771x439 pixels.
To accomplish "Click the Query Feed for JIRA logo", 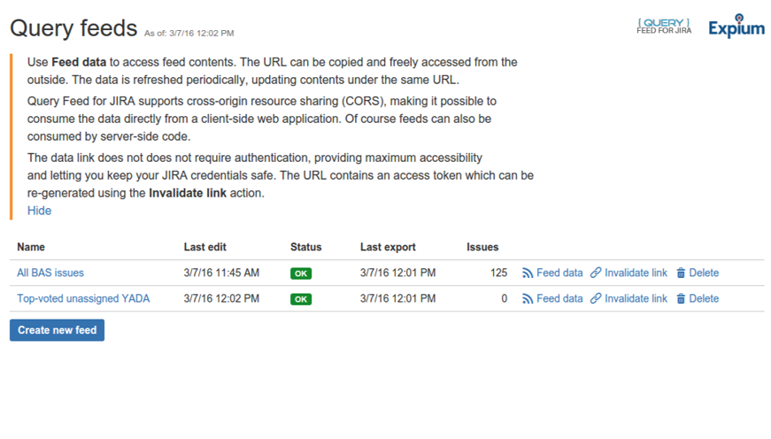I will tap(664, 27).
